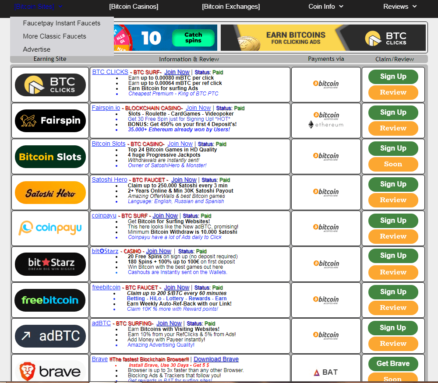This screenshot has width=438, height=383.
Task: Click the Fairspin logo badge
Action: click(x=50, y=121)
